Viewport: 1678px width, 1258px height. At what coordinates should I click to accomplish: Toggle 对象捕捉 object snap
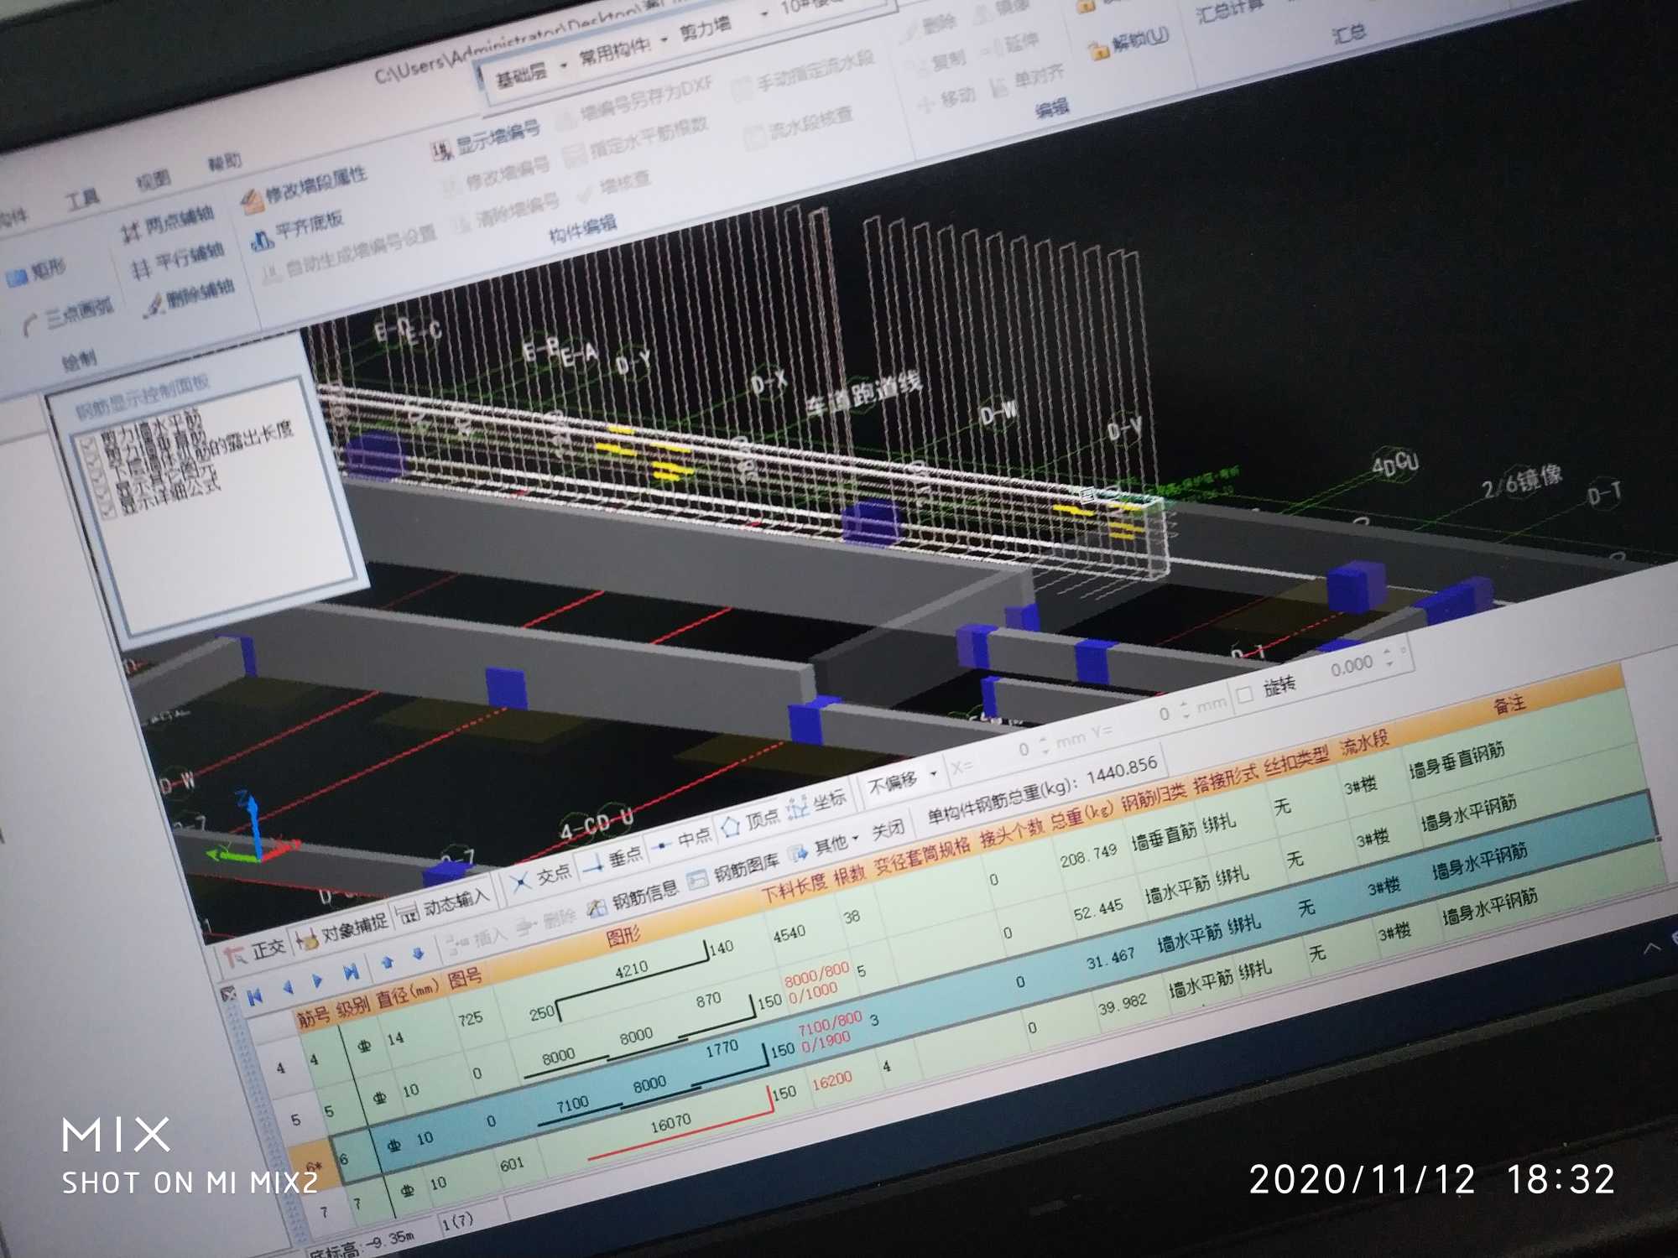coord(342,928)
